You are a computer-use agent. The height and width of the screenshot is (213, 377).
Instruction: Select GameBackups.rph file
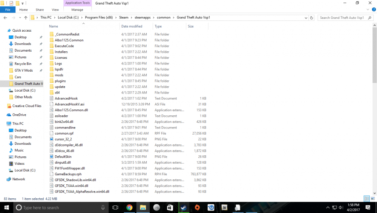point(68,174)
